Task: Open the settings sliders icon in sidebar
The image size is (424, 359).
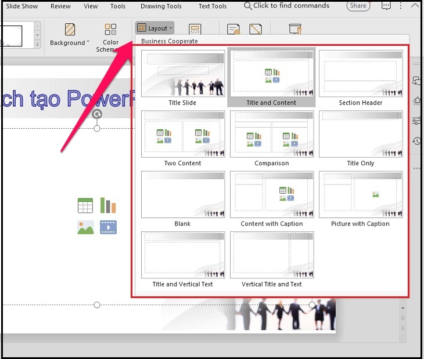Action: coord(416,121)
